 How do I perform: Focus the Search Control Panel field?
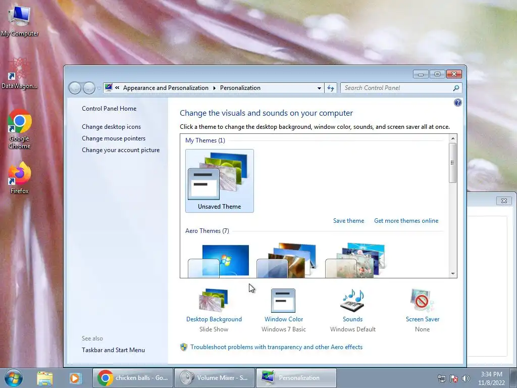coord(397,88)
